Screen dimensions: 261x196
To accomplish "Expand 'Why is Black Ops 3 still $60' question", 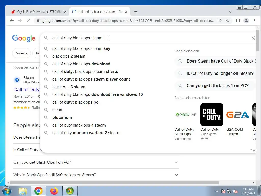I will coord(96,175).
